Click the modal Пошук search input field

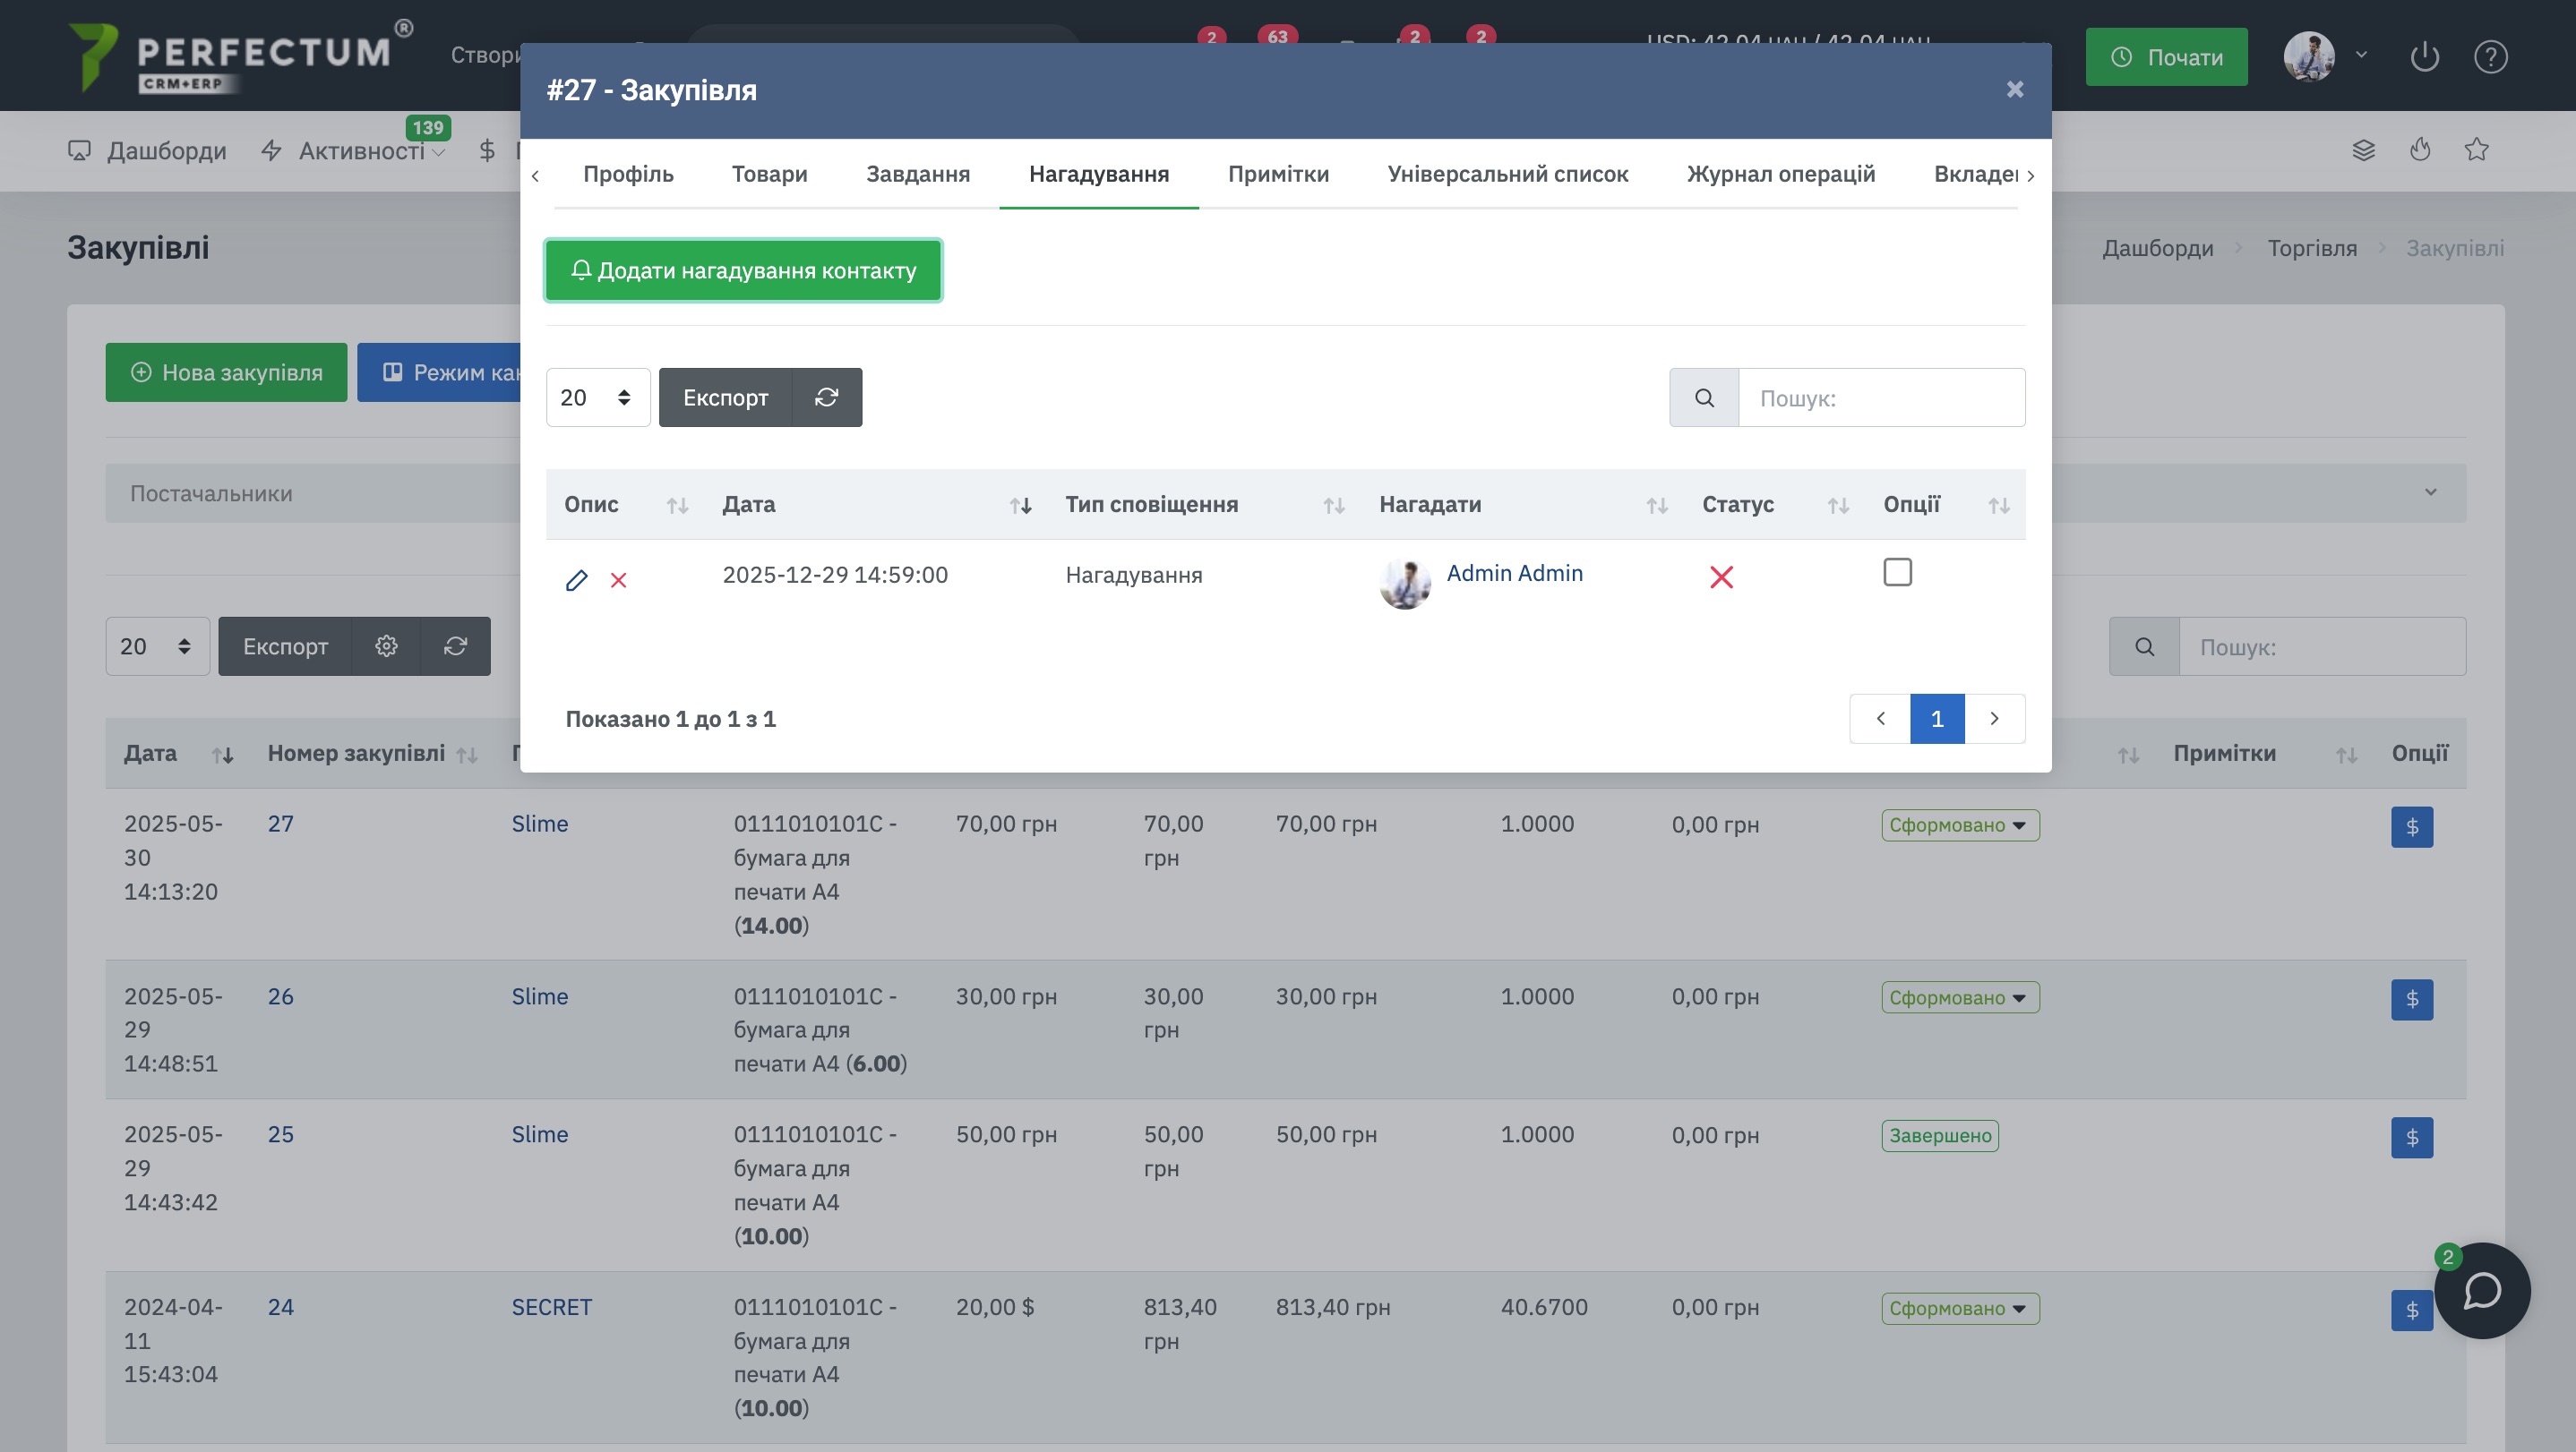(1881, 397)
